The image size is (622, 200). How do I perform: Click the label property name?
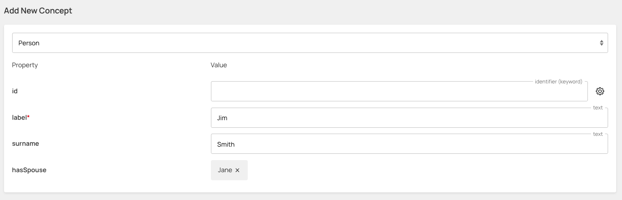pos(19,117)
